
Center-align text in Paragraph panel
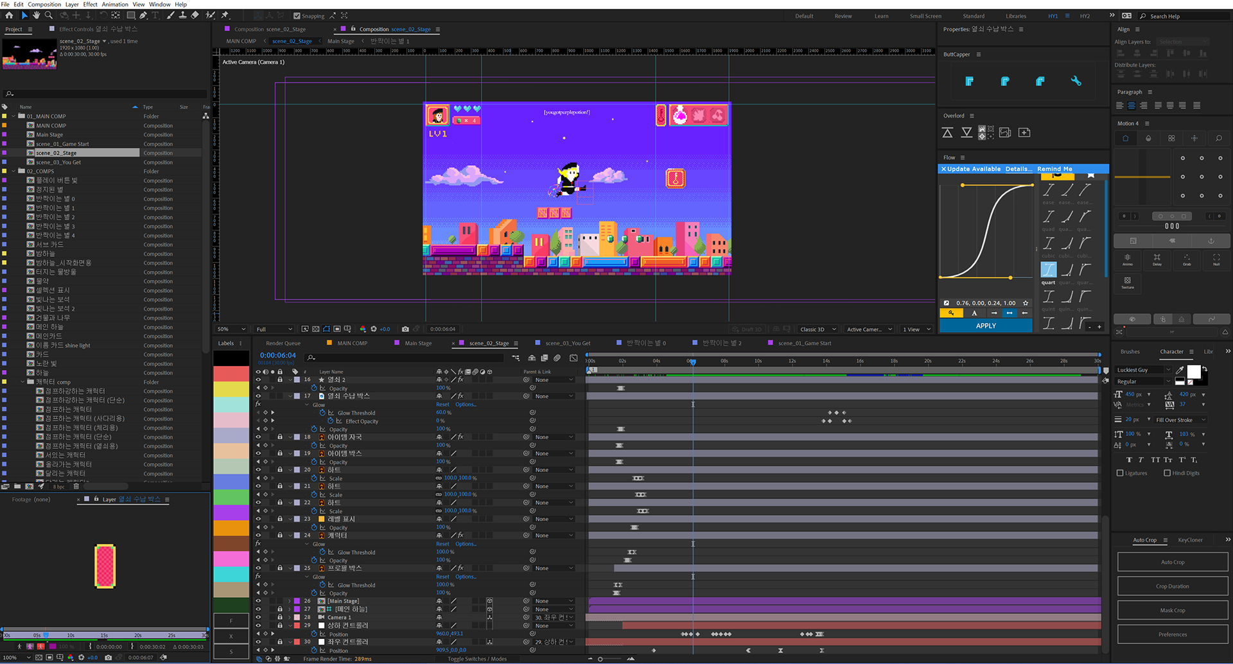pyautogui.click(x=1132, y=105)
